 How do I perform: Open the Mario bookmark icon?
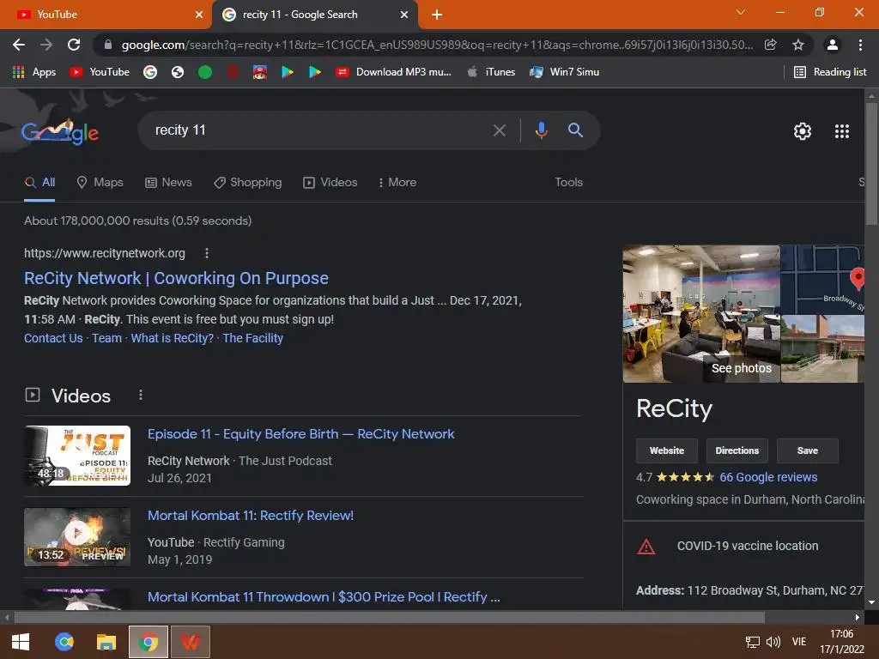click(259, 72)
